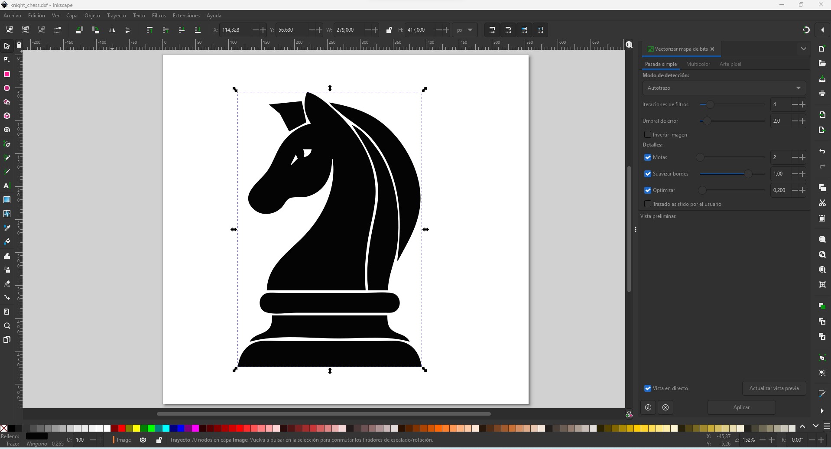Viewport: 831px width, 449px height.
Task: Switch to the Arte pixel tab
Action: tap(730, 64)
